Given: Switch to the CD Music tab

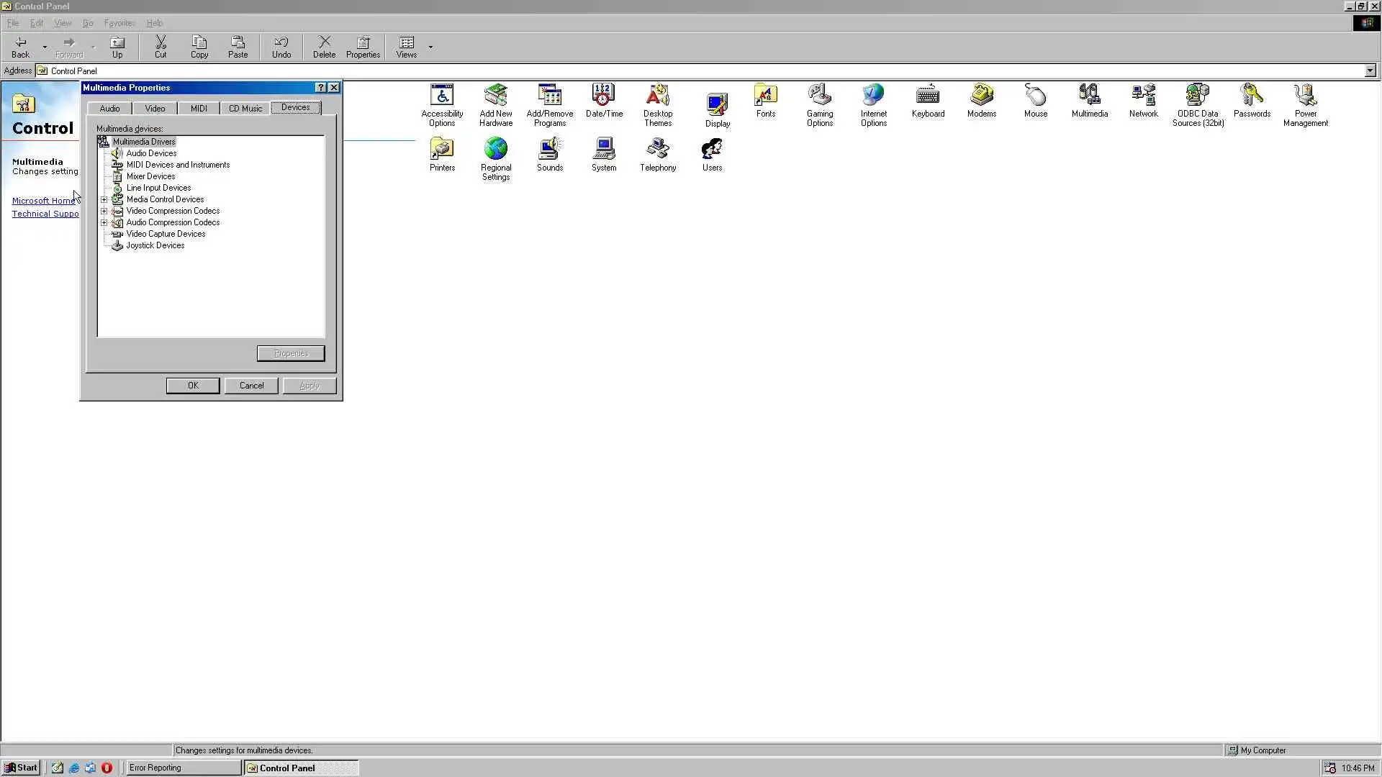Looking at the screenshot, I should 245,108.
